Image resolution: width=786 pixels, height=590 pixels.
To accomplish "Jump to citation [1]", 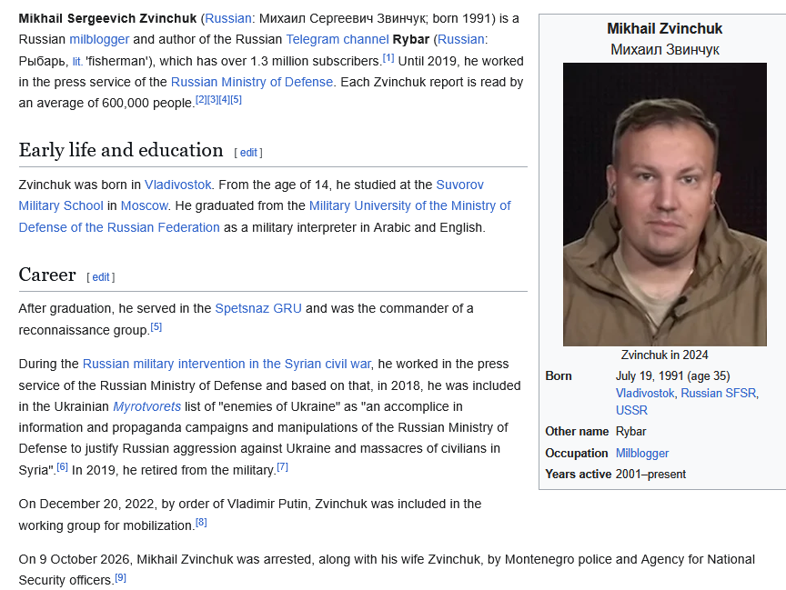I will [388, 58].
